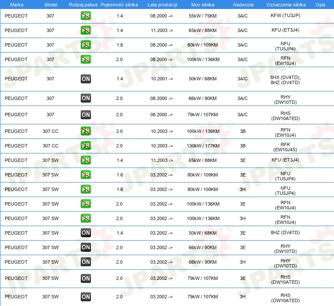Click the petrol icon for KFW (TU3JP) row
This screenshot has height=306, width=334.
[x=85, y=16]
